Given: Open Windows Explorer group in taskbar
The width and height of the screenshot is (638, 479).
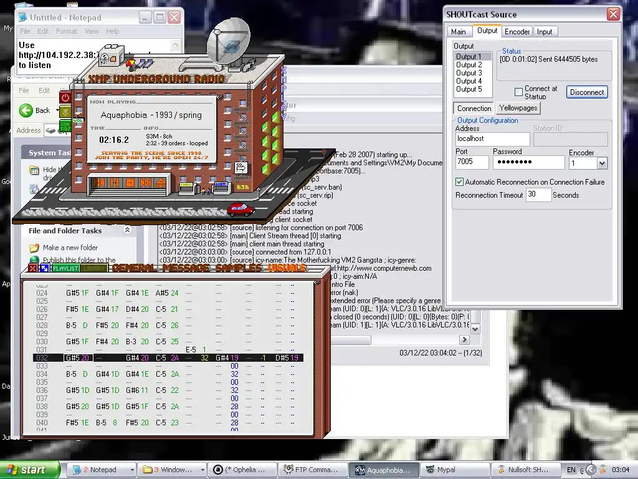Looking at the screenshot, I should point(172,470).
